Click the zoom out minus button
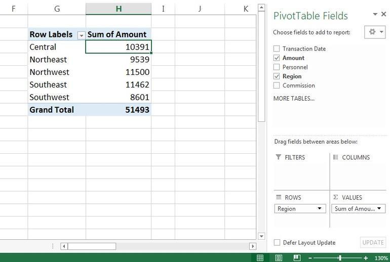The height and width of the screenshot is (262, 390). tap(310, 258)
